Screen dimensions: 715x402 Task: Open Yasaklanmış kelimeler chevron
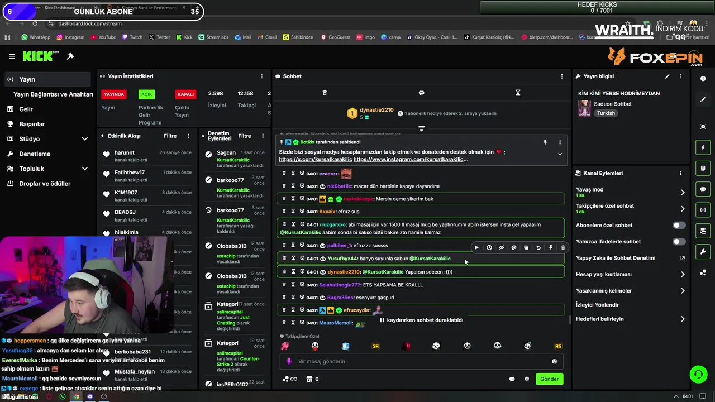[683, 291]
